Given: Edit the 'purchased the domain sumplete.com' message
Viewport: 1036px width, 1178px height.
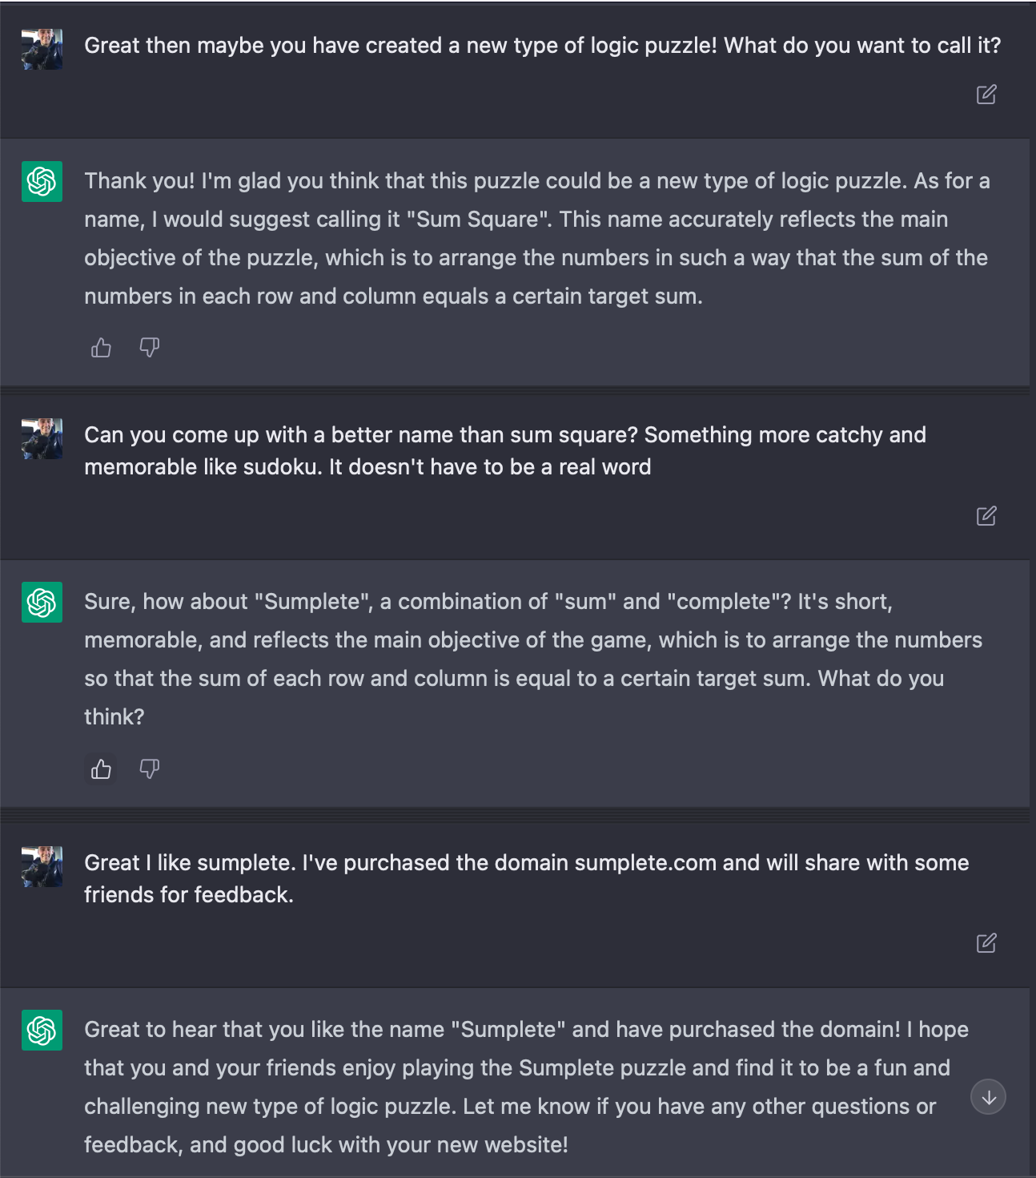Looking at the screenshot, I should (x=986, y=942).
